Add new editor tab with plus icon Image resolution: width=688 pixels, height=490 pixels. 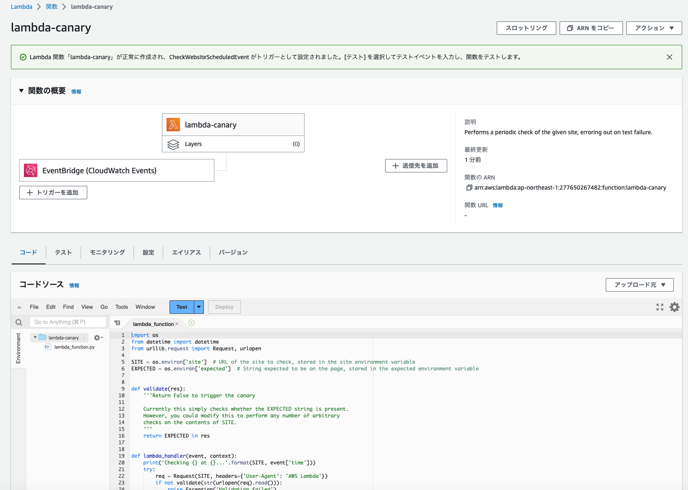pos(191,323)
